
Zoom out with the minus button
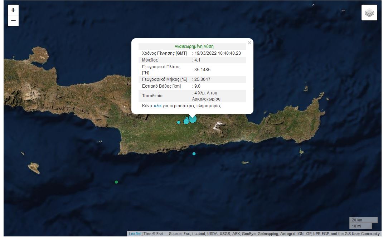(x=13, y=21)
